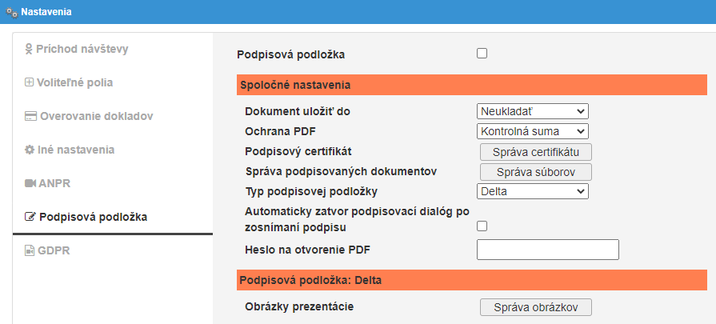The image size is (716, 324).
Task: Click the camera icon beside ANPR
Action: point(30,183)
